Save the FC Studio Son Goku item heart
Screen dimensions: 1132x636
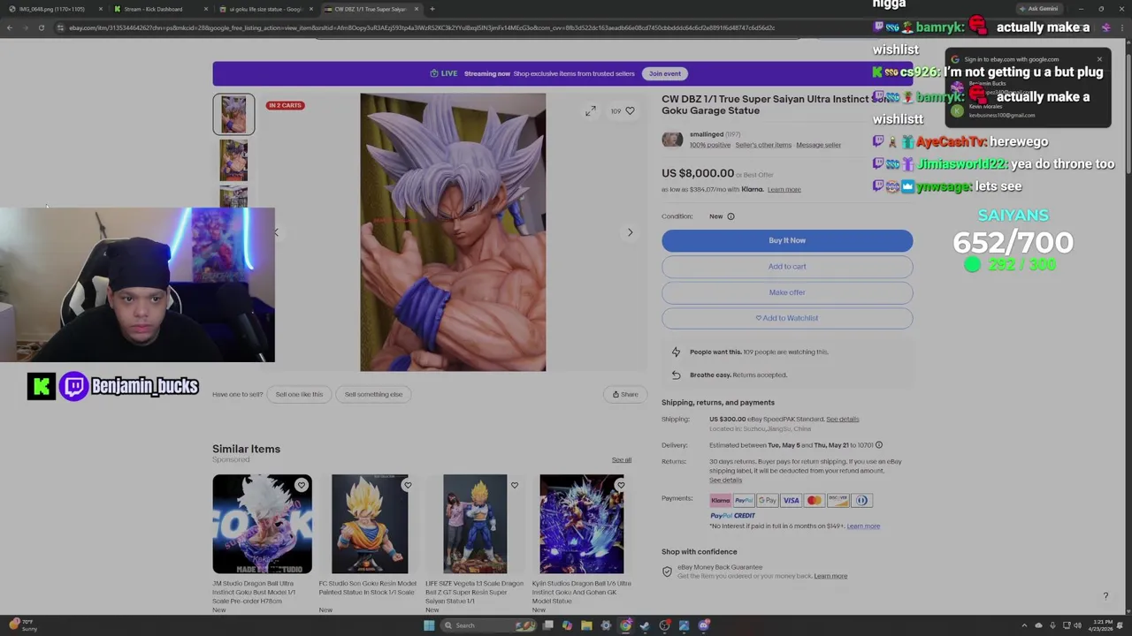click(408, 485)
